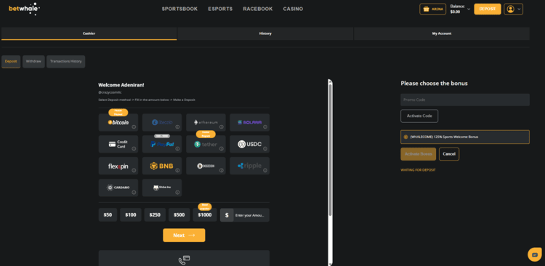This screenshot has width=545, height=266.
Task: Expand the Balance dropdown arrow
Action: [469, 9]
